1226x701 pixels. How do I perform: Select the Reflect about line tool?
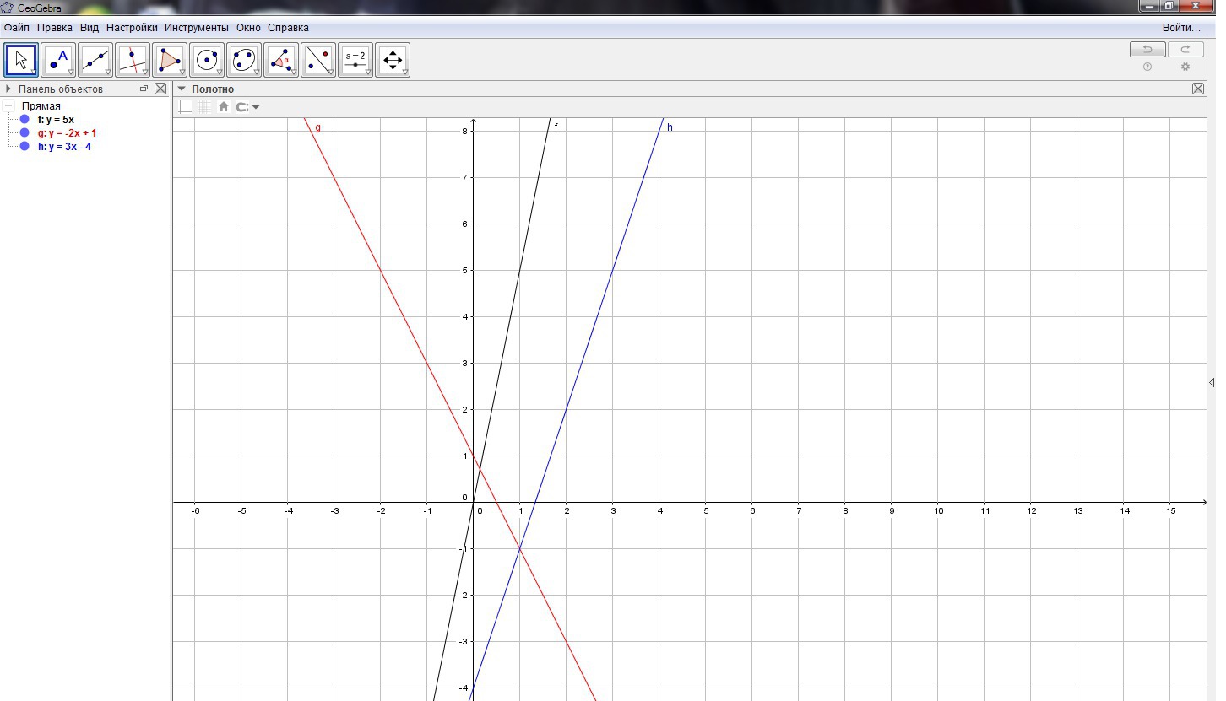point(318,60)
